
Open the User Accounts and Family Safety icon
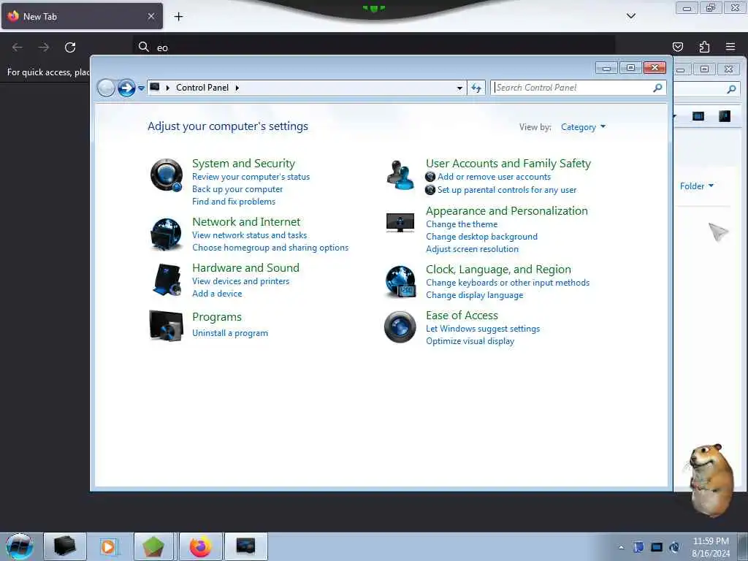point(400,175)
